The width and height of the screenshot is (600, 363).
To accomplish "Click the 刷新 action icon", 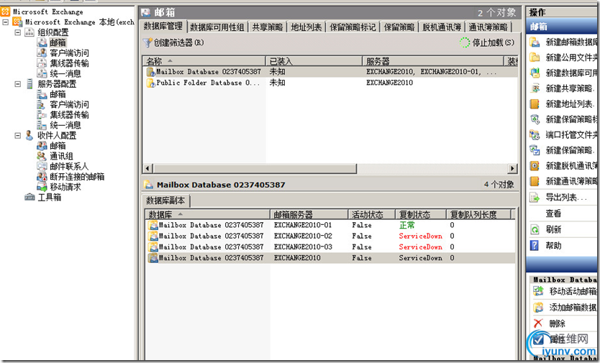I will point(535,229).
